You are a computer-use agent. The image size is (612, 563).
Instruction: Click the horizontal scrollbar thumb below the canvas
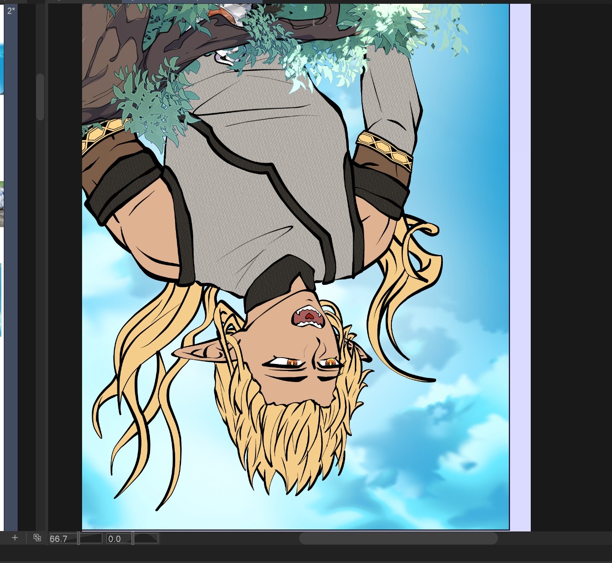pos(398,538)
